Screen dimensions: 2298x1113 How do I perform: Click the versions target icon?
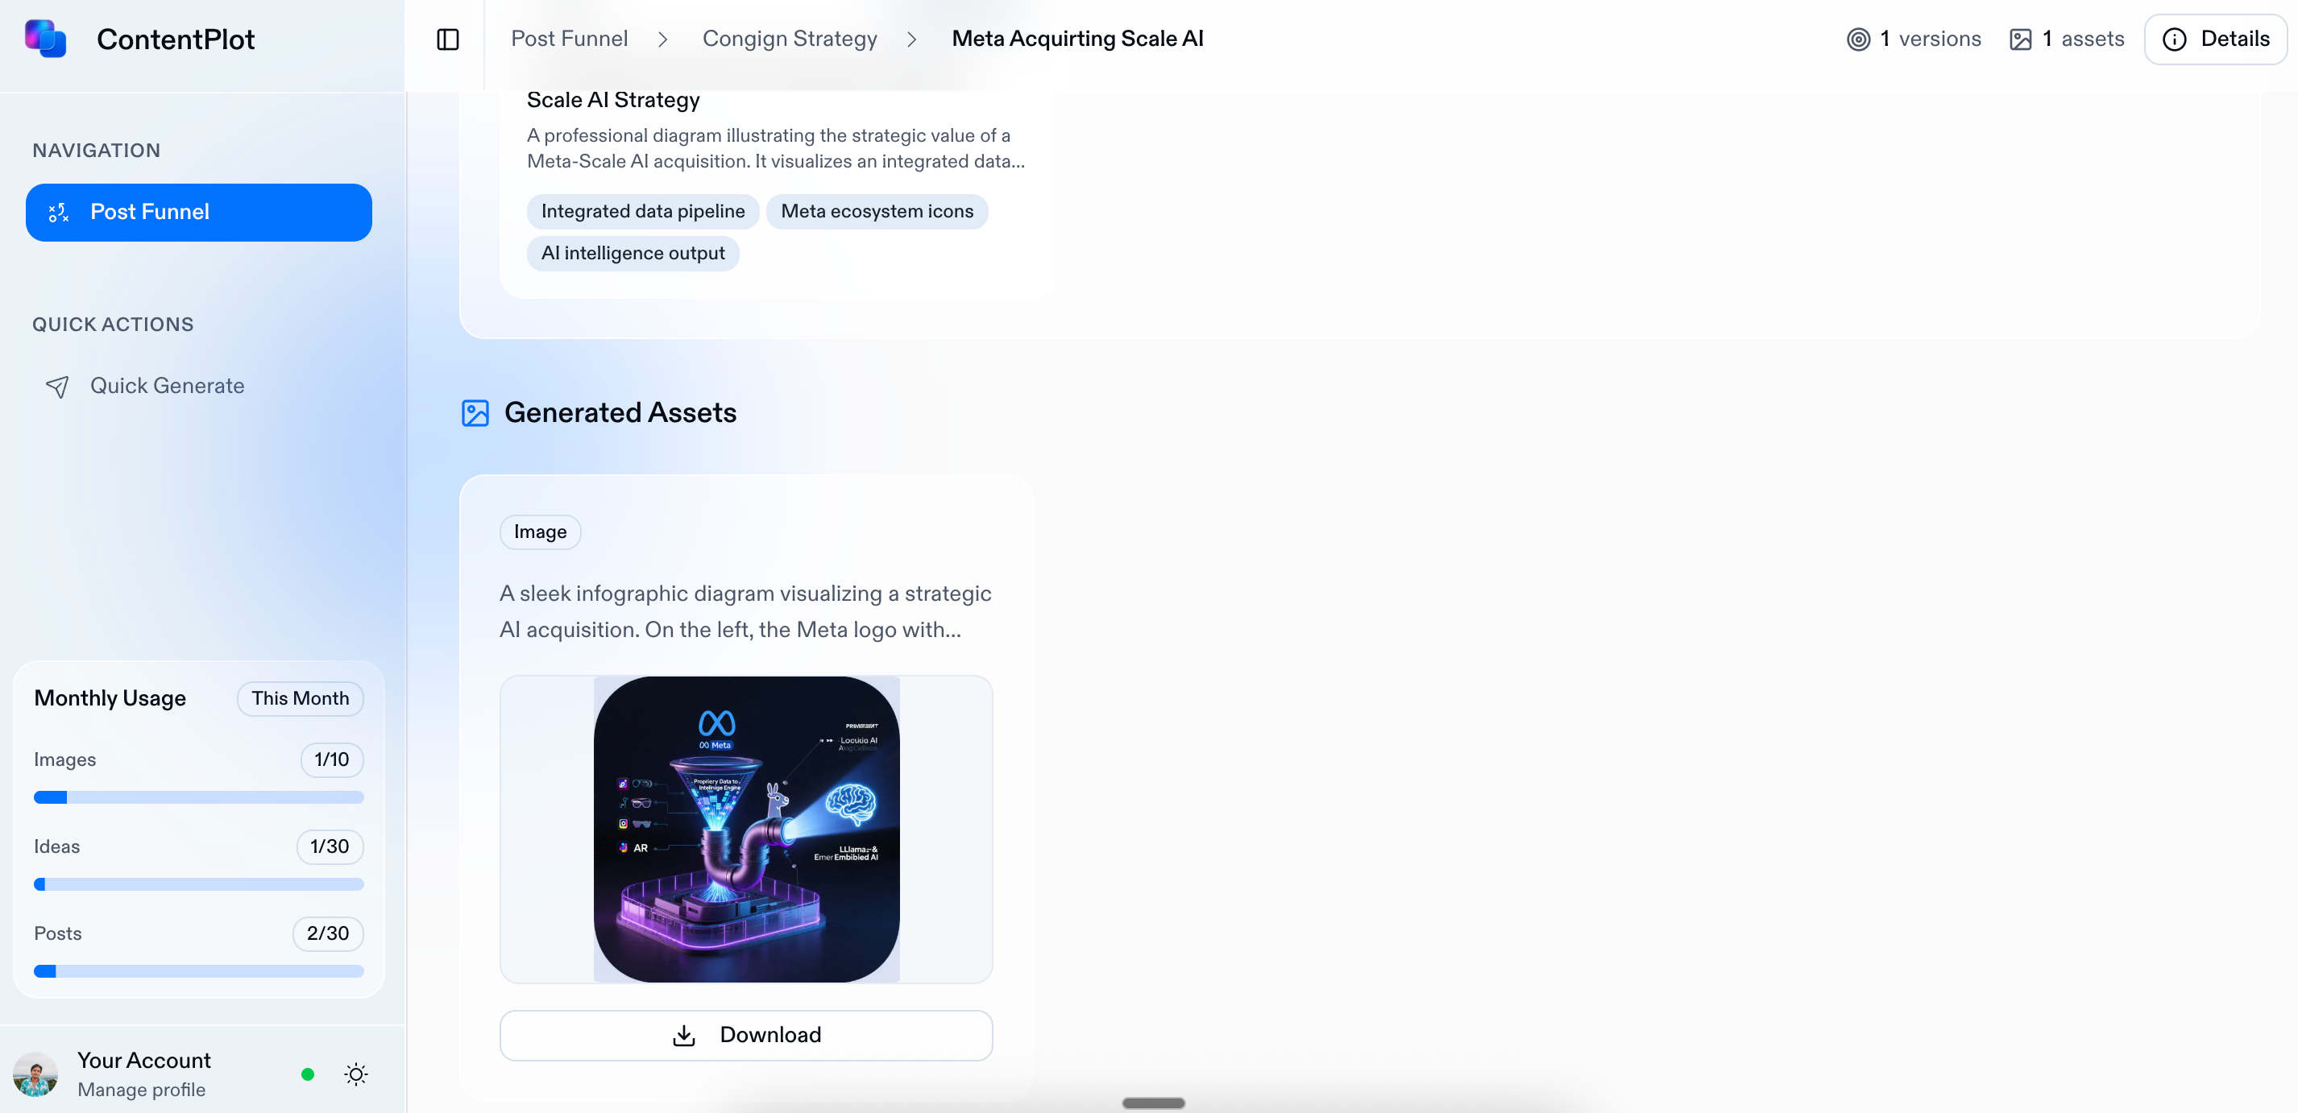1858,39
